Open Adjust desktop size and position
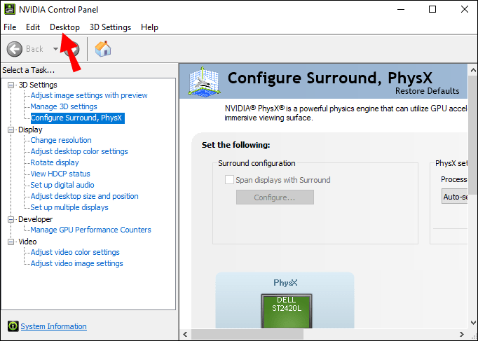This screenshot has width=478, height=341. [x=84, y=196]
